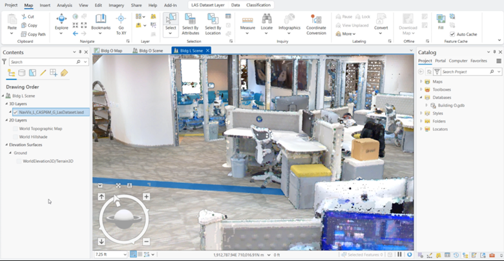Click the Project menu tab

[x=11, y=5]
